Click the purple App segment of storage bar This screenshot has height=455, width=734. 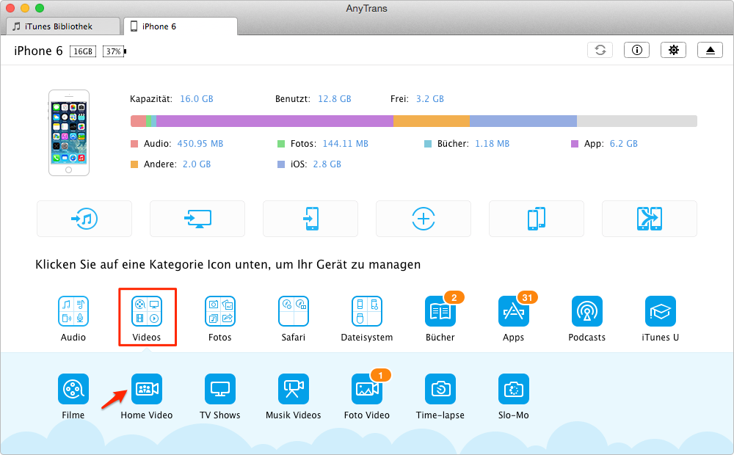pyautogui.click(x=275, y=121)
